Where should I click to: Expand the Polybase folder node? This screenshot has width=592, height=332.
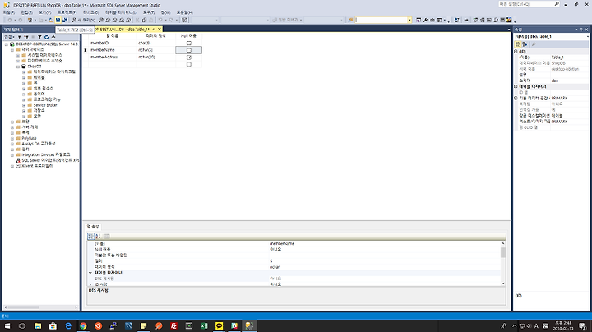coord(12,138)
